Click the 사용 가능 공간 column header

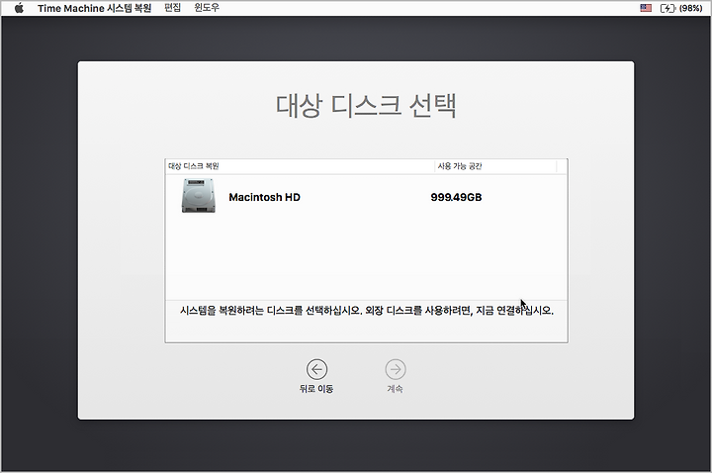[460, 166]
